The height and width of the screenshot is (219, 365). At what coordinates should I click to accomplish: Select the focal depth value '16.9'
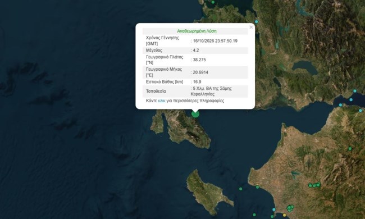point(197,82)
